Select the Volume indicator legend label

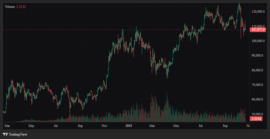[10, 6]
